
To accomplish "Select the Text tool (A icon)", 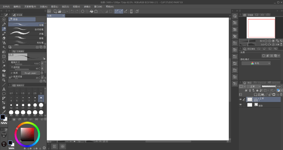I will (4, 89).
